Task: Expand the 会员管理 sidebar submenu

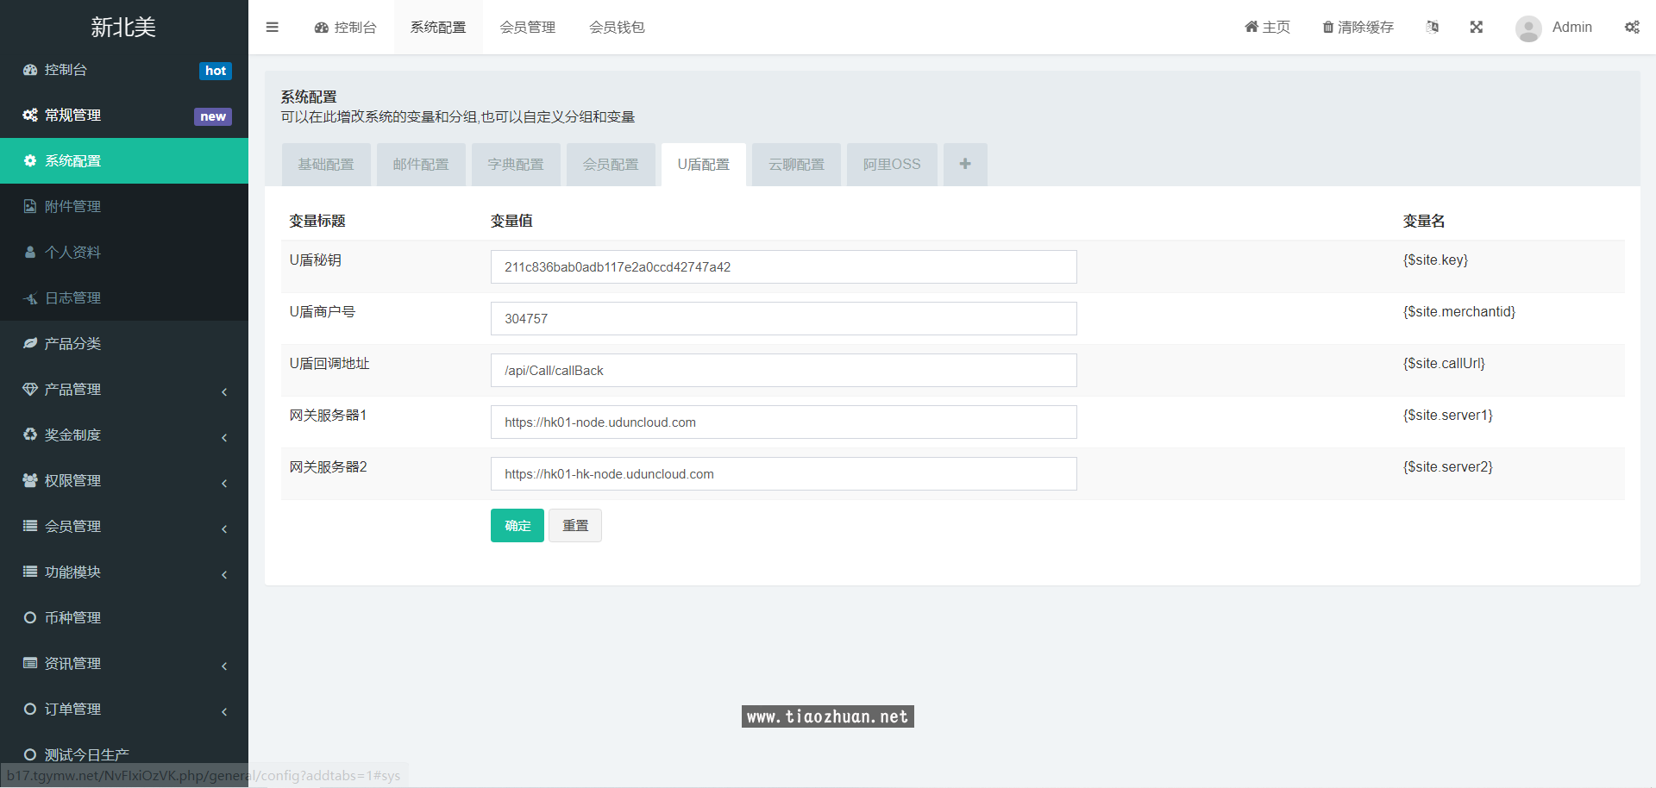Action: 124,527
